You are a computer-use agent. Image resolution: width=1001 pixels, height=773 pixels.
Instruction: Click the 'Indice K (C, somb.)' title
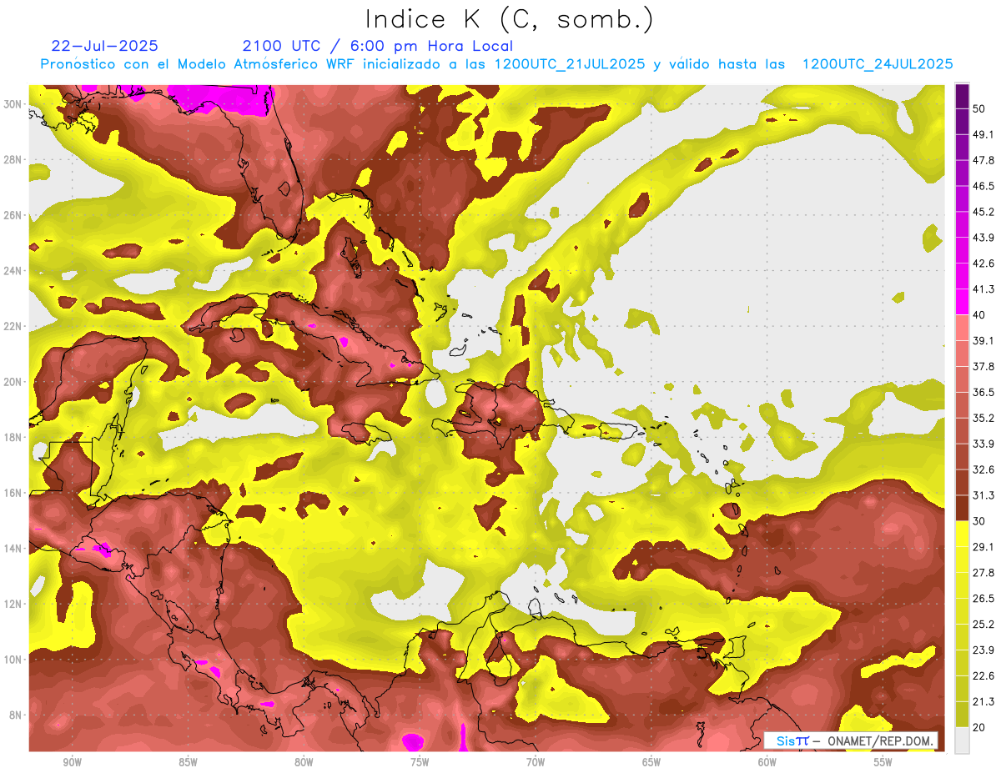509,20
